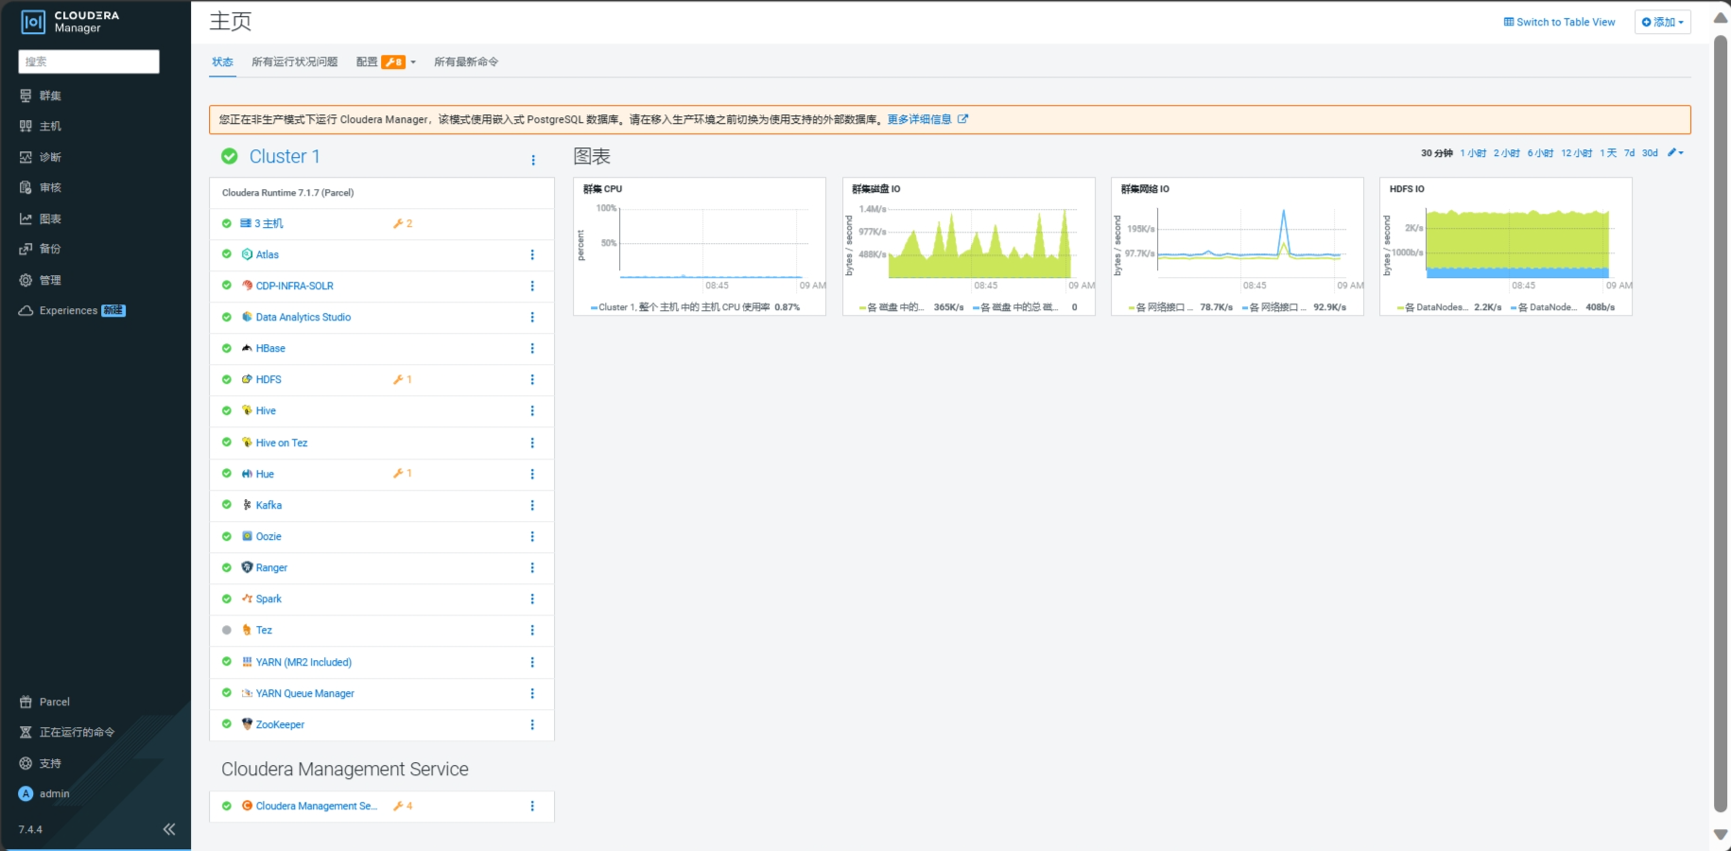Click the Hue service icon
This screenshot has width=1731, height=851.
coord(247,474)
